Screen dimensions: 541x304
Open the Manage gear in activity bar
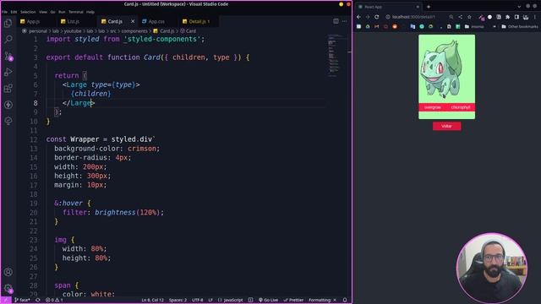tap(8, 288)
